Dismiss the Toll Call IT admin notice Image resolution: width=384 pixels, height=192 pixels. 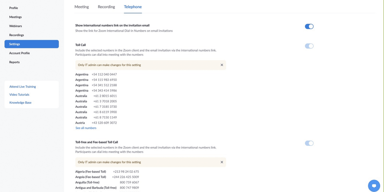[x=222, y=65]
